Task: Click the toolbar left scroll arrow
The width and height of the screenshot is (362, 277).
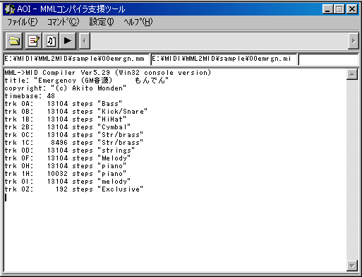Action: (x=85, y=41)
